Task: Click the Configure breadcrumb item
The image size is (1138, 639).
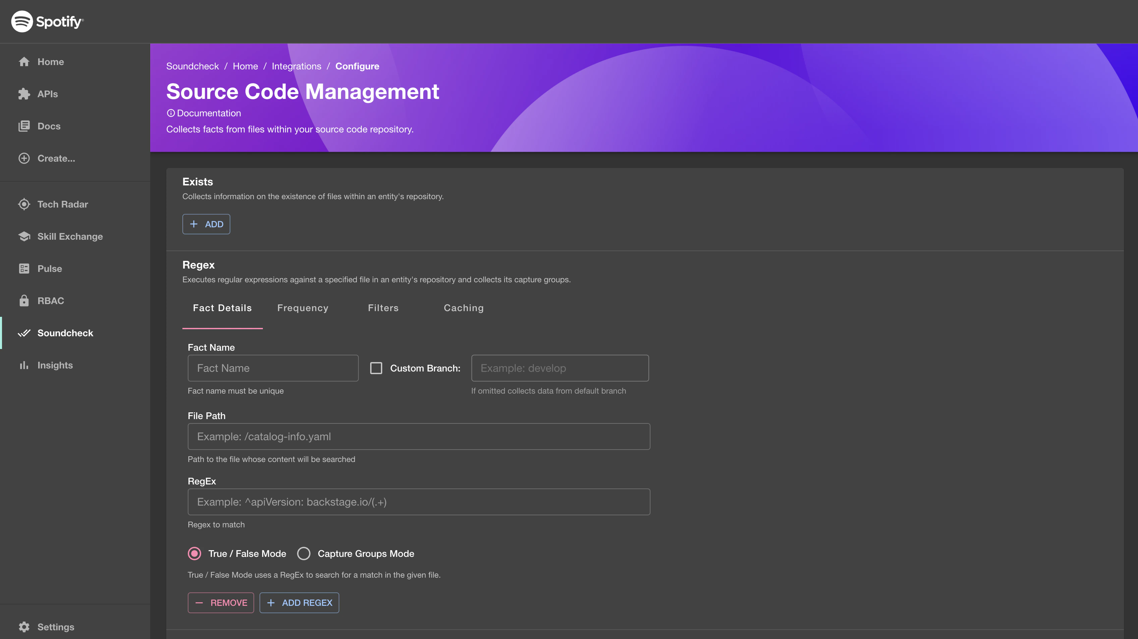Action: [357, 66]
